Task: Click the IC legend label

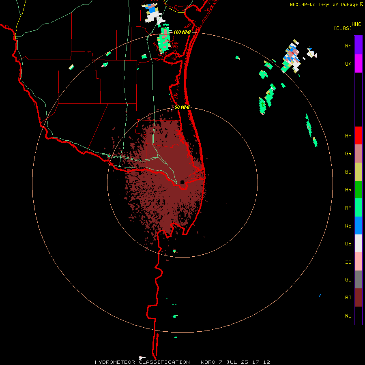Action: point(348,262)
